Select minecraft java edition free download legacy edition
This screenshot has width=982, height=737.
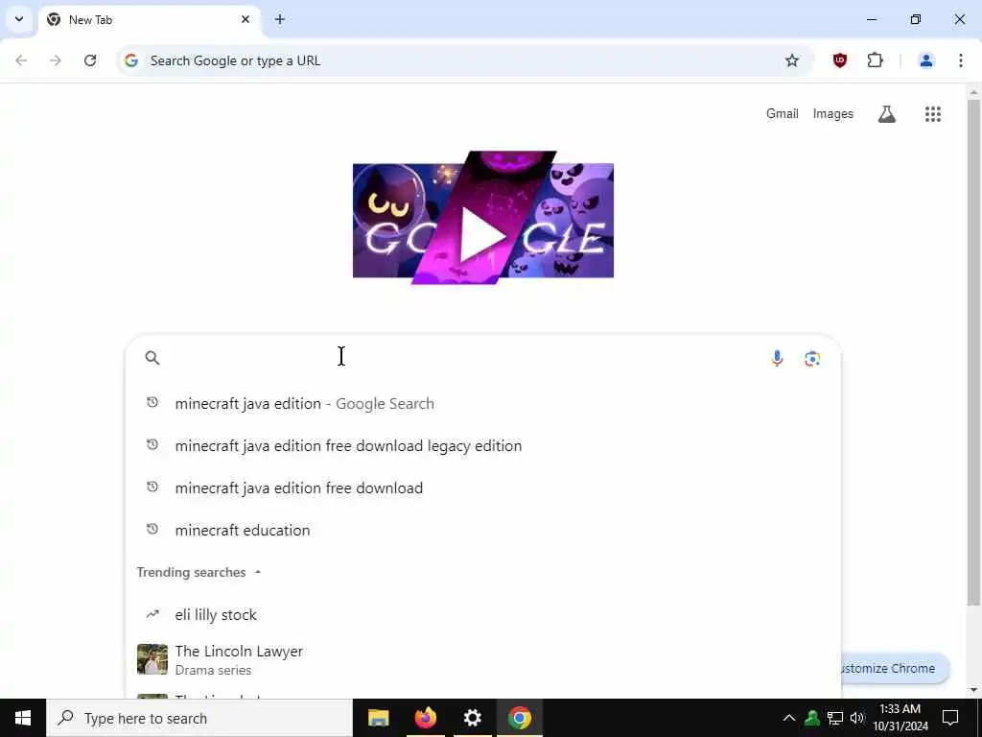pyautogui.click(x=483, y=445)
